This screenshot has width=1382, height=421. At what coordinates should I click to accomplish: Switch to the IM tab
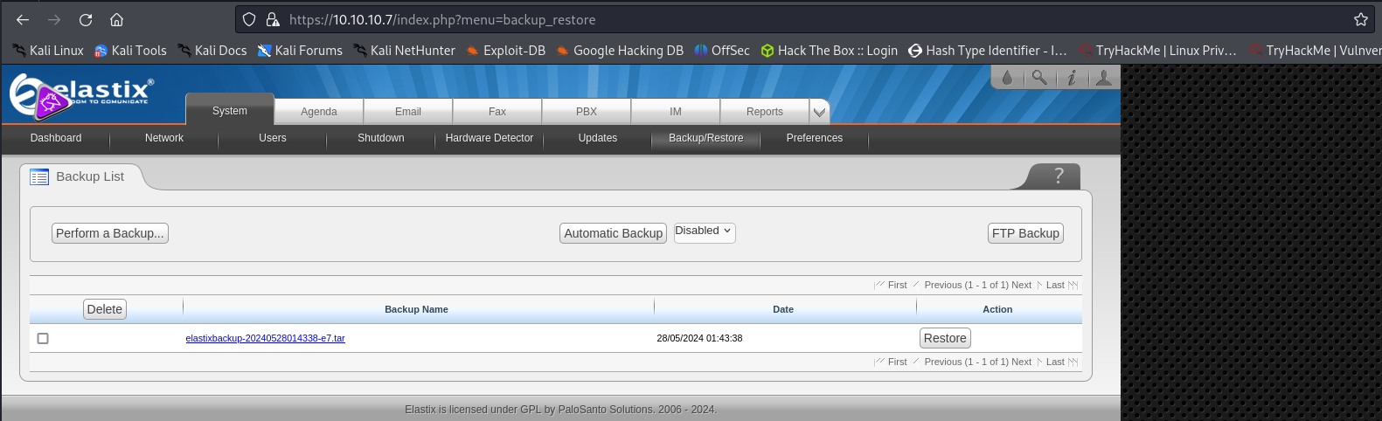tap(676, 112)
